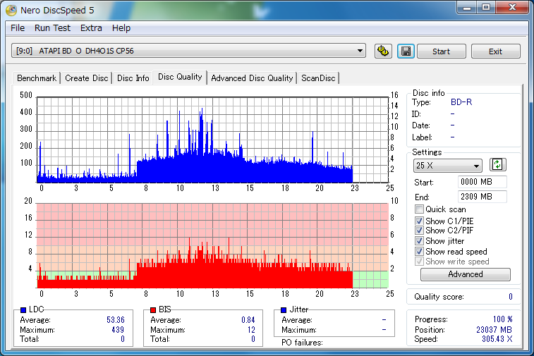Toggle the Show C2/PIF checkbox
The image size is (534, 356).
tap(419, 231)
